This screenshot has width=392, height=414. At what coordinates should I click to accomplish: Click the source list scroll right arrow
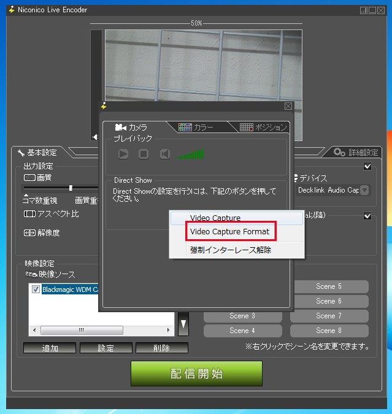pyautogui.click(x=169, y=330)
